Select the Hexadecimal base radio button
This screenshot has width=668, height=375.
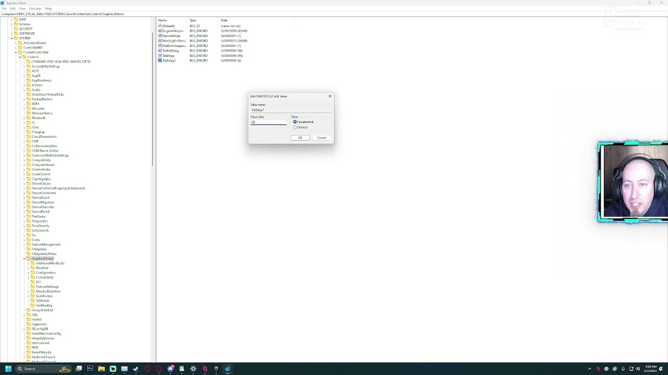point(295,122)
